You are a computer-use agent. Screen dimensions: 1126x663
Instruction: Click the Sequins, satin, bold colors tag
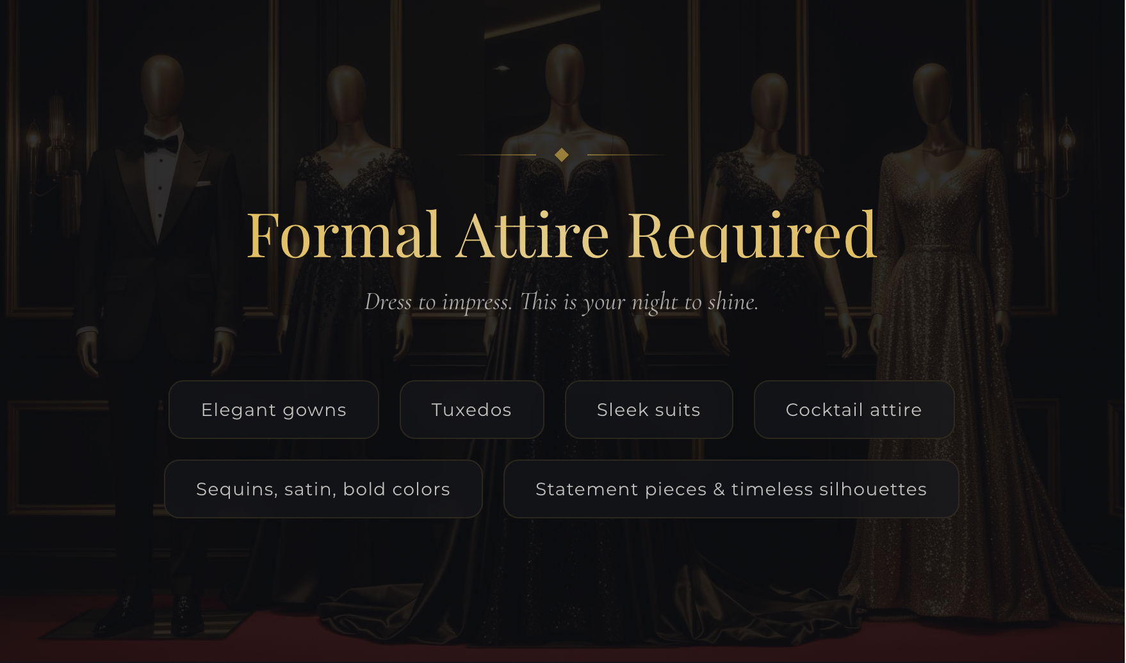click(x=323, y=489)
